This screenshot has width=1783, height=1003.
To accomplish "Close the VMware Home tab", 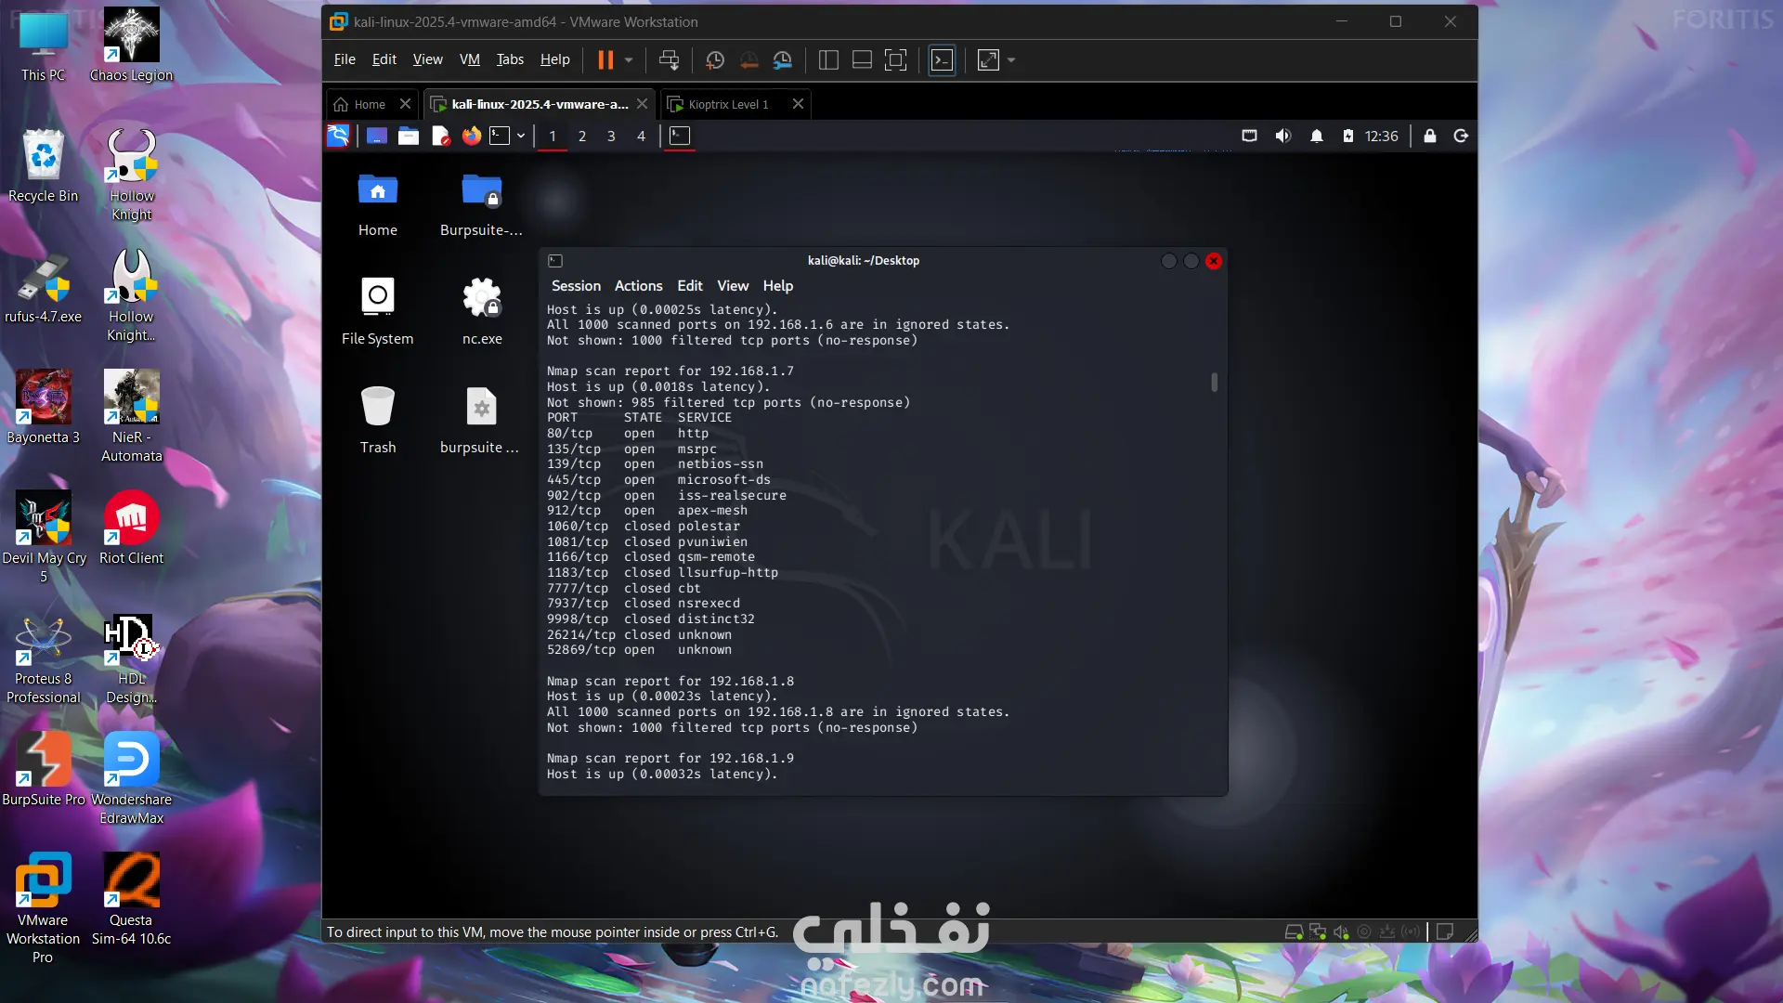I will [x=405, y=104].
